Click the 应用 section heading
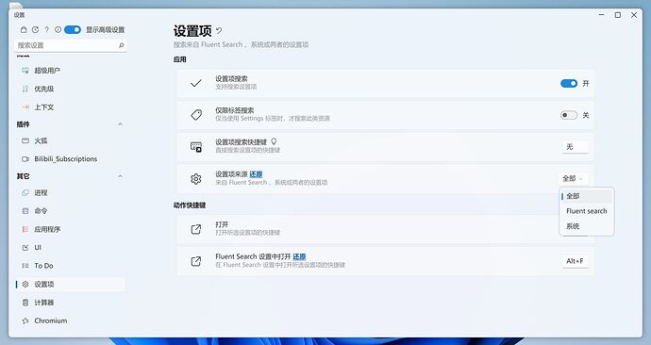Viewport: 651px width, 345px height. (x=180, y=59)
